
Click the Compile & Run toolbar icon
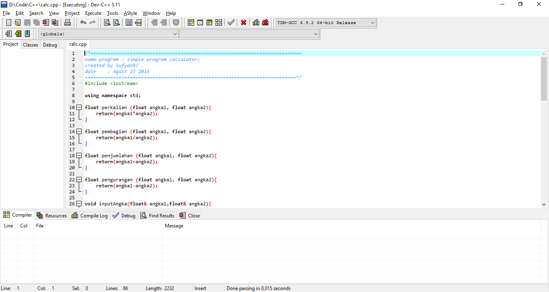[x=209, y=22]
